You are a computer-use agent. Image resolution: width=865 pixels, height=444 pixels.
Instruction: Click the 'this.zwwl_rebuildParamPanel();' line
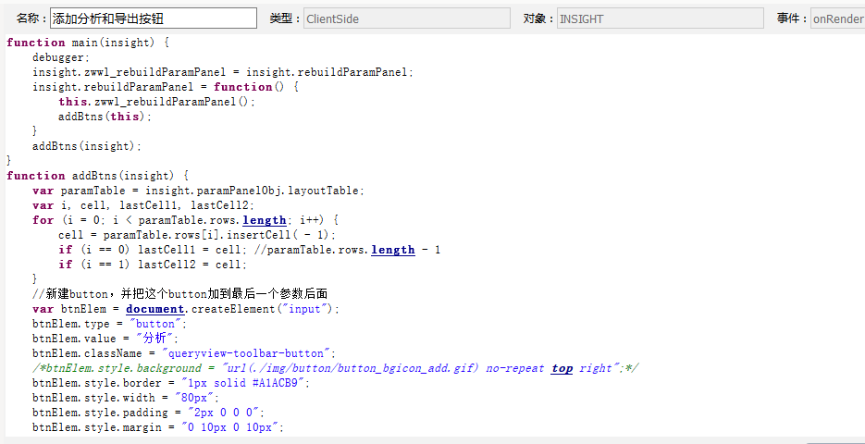click(157, 102)
